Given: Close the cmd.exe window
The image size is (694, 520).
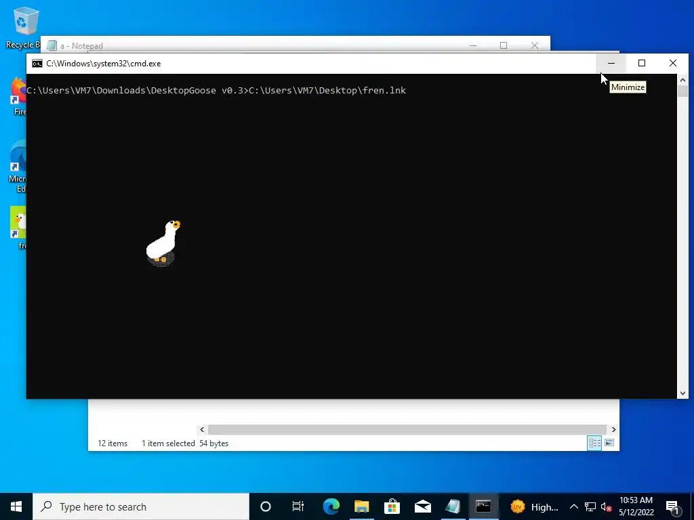Looking at the screenshot, I should pos(673,63).
